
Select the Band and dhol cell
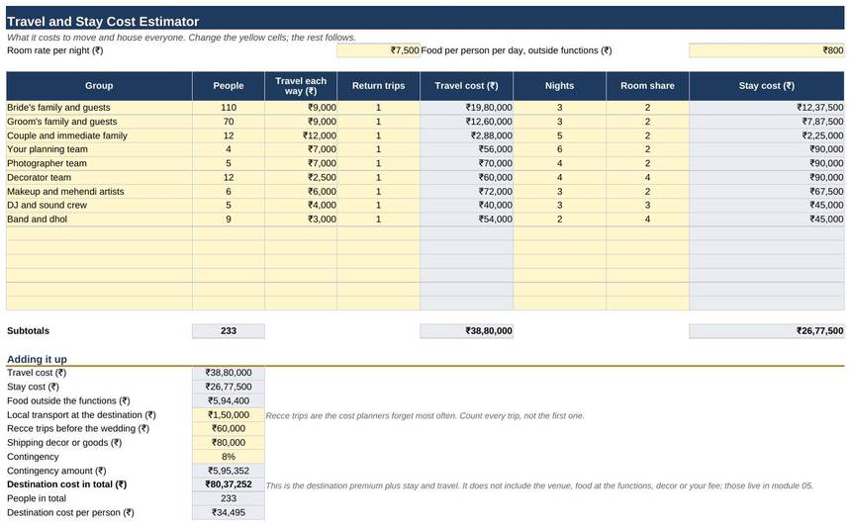tap(99, 219)
